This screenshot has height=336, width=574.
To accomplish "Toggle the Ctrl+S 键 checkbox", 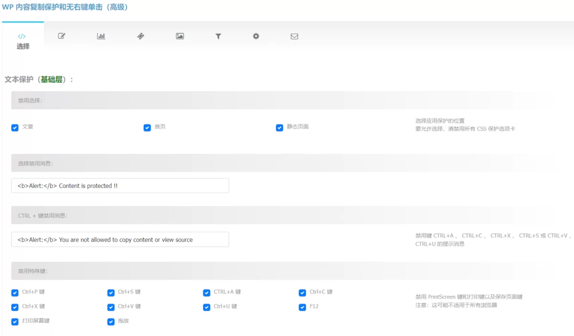I will click(x=111, y=293).
